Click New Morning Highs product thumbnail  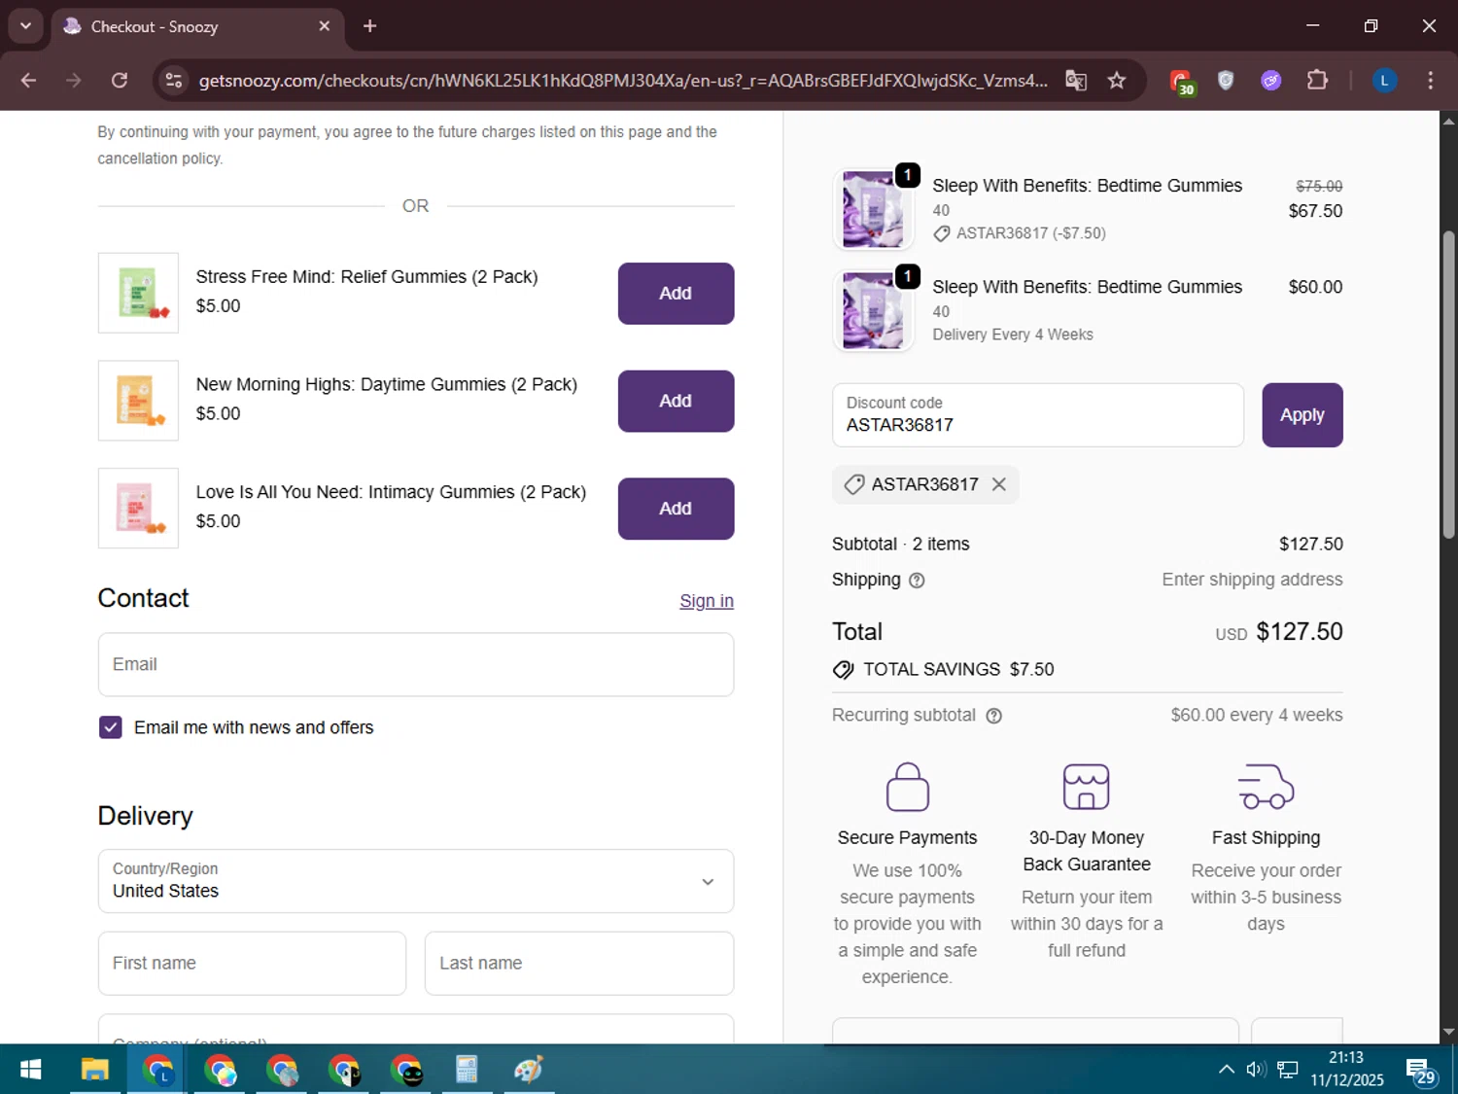[138, 401]
